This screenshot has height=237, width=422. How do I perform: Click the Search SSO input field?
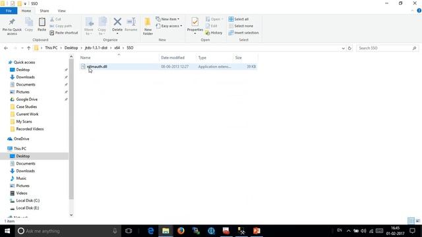point(388,48)
